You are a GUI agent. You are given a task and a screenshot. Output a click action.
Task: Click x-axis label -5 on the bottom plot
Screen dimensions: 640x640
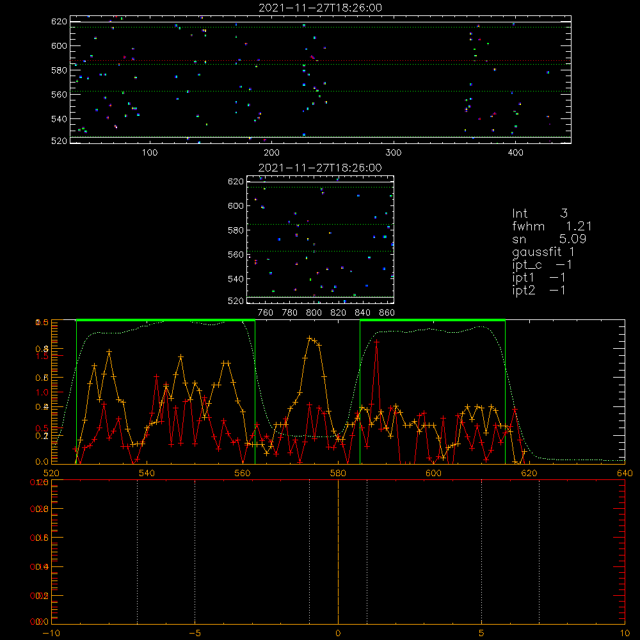click(195, 634)
